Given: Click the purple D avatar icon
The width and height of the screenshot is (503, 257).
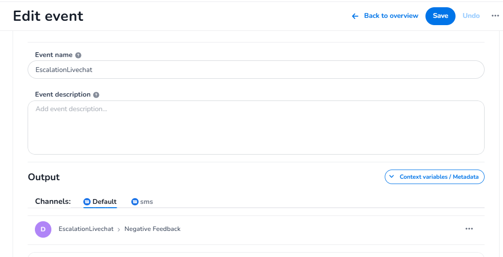Looking at the screenshot, I should point(43,229).
